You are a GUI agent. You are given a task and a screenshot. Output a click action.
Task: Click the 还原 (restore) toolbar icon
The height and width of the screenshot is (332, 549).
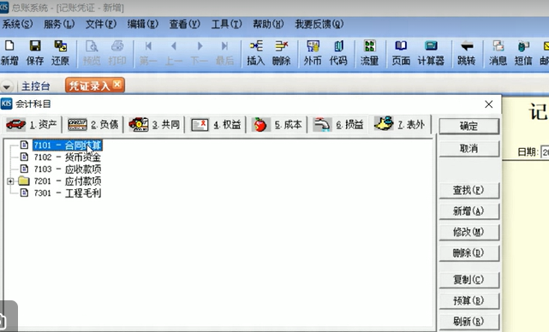coord(60,53)
